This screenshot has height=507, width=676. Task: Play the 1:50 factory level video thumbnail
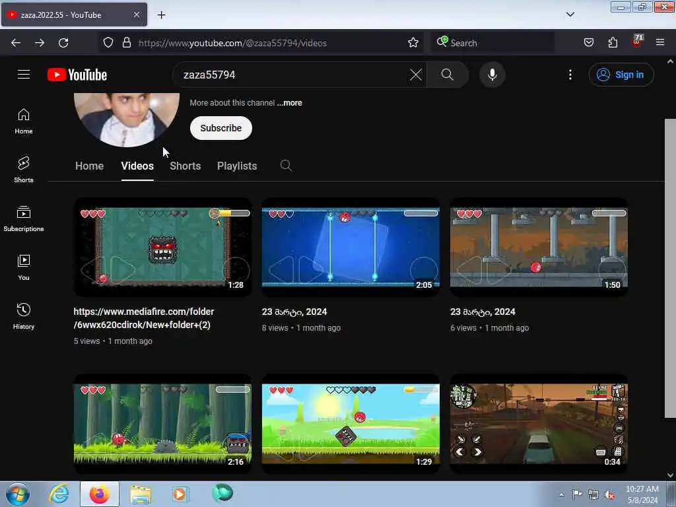pyautogui.click(x=539, y=247)
